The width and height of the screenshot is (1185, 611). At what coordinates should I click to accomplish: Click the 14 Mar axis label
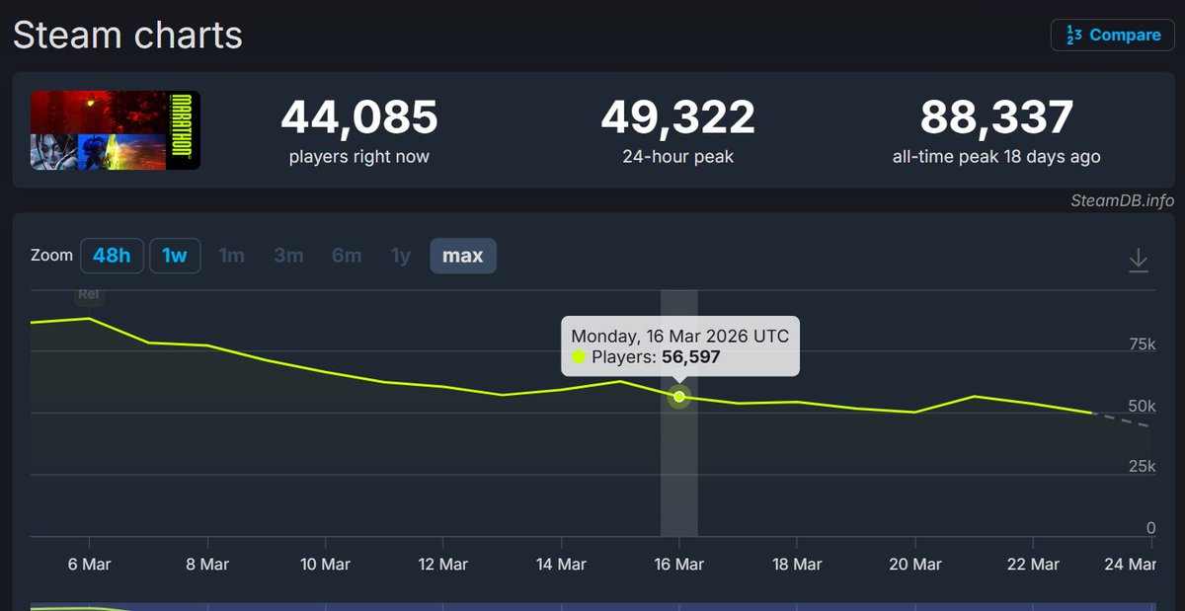tap(561, 564)
